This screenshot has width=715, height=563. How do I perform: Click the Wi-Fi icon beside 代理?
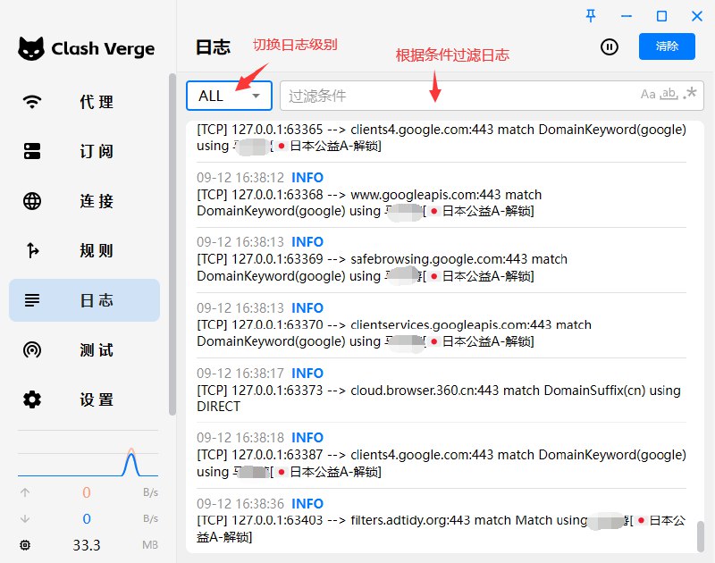32,102
